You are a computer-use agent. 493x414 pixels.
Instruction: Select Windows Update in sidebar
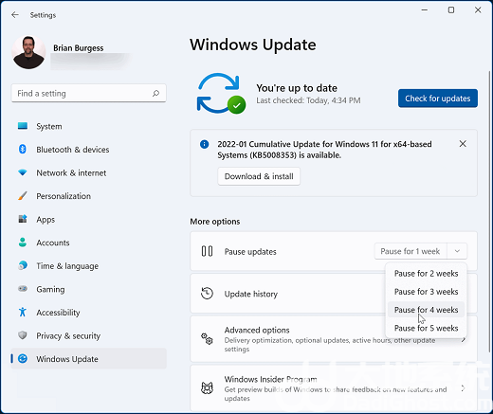pos(89,359)
